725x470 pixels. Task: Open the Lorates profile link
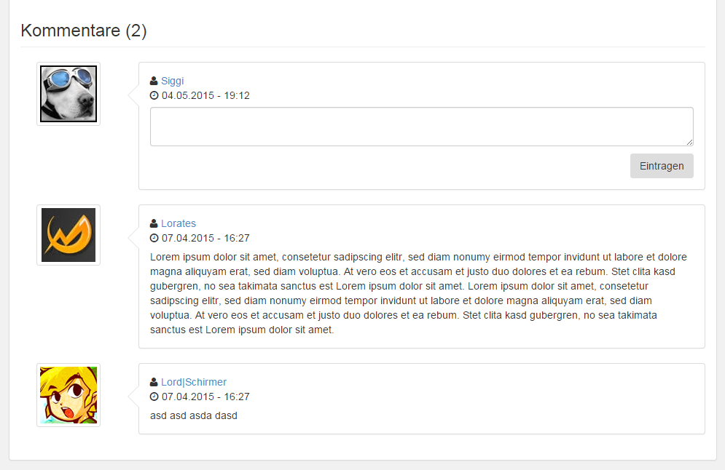(x=179, y=223)
